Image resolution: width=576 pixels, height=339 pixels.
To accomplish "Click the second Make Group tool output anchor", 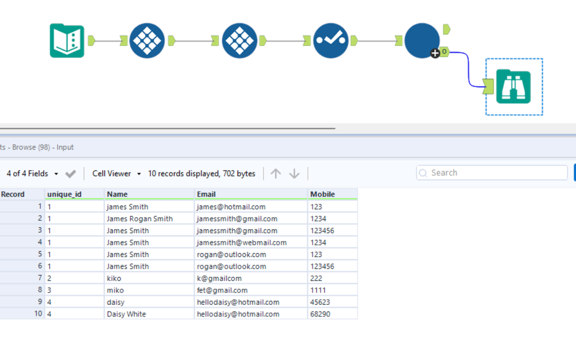I will (x=263, y=41).
